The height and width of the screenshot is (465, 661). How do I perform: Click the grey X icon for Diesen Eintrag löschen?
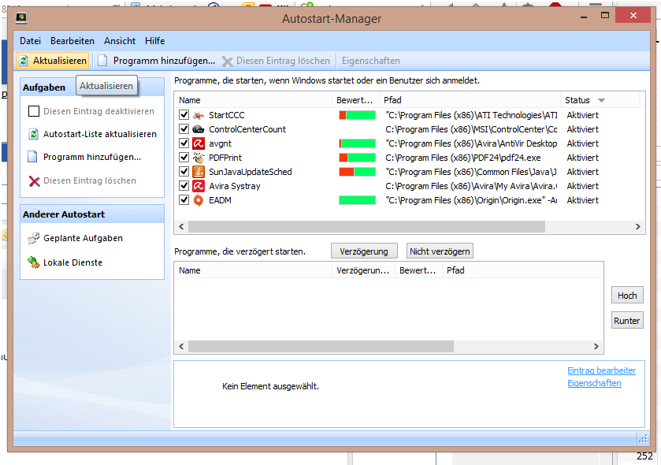click(228, 61)
